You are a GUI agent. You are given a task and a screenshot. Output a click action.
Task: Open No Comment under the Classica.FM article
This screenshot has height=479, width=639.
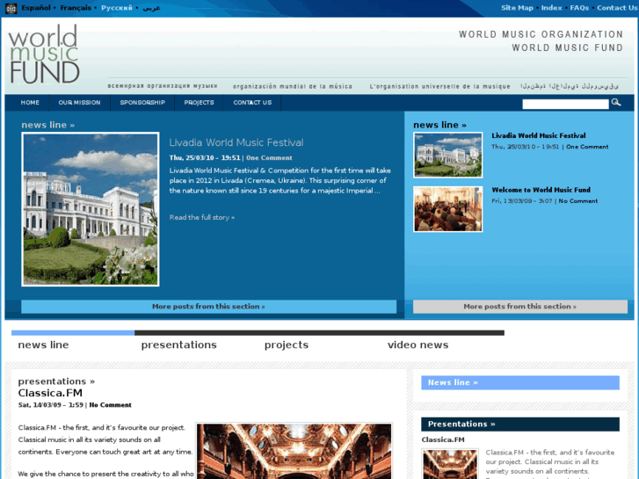(x=110, y=405)
